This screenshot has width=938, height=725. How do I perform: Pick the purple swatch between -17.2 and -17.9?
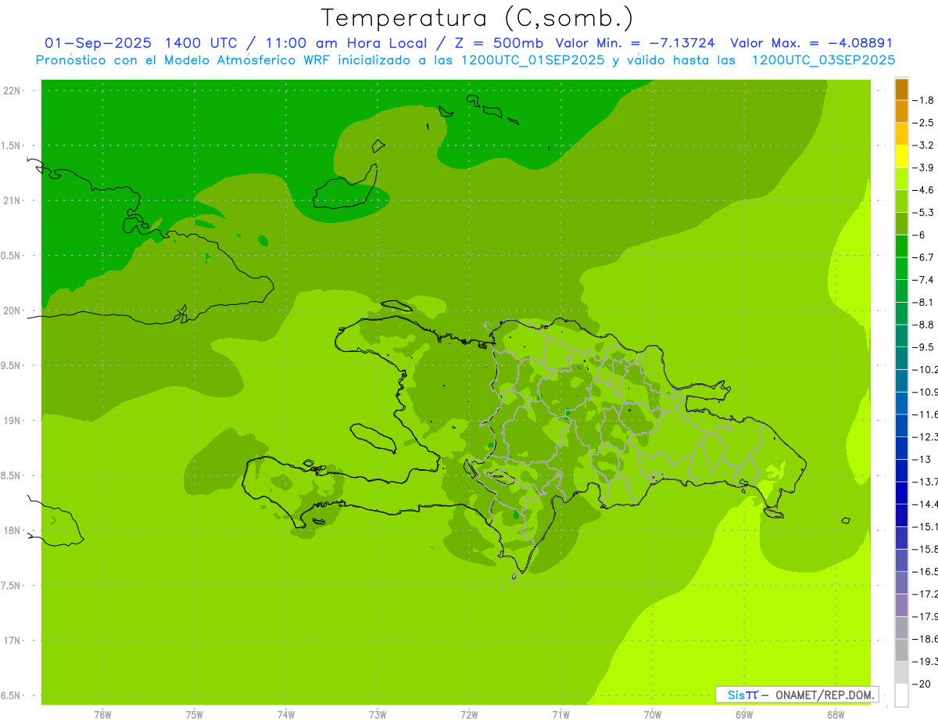pos(901,605)
